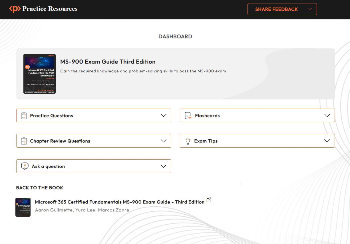Select the Practice Questions clipboard icon
The image size is (350, 244).
[x=24, y=115]
